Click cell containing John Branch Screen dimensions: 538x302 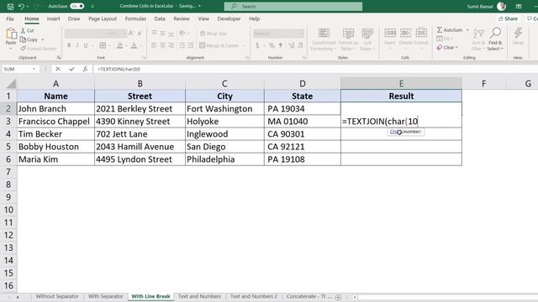[x=55, y=109]
